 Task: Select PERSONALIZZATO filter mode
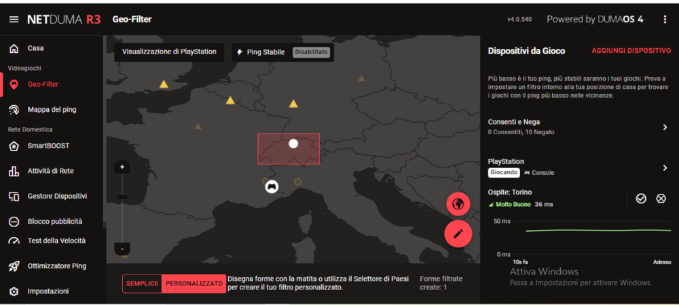pos(194,284)
